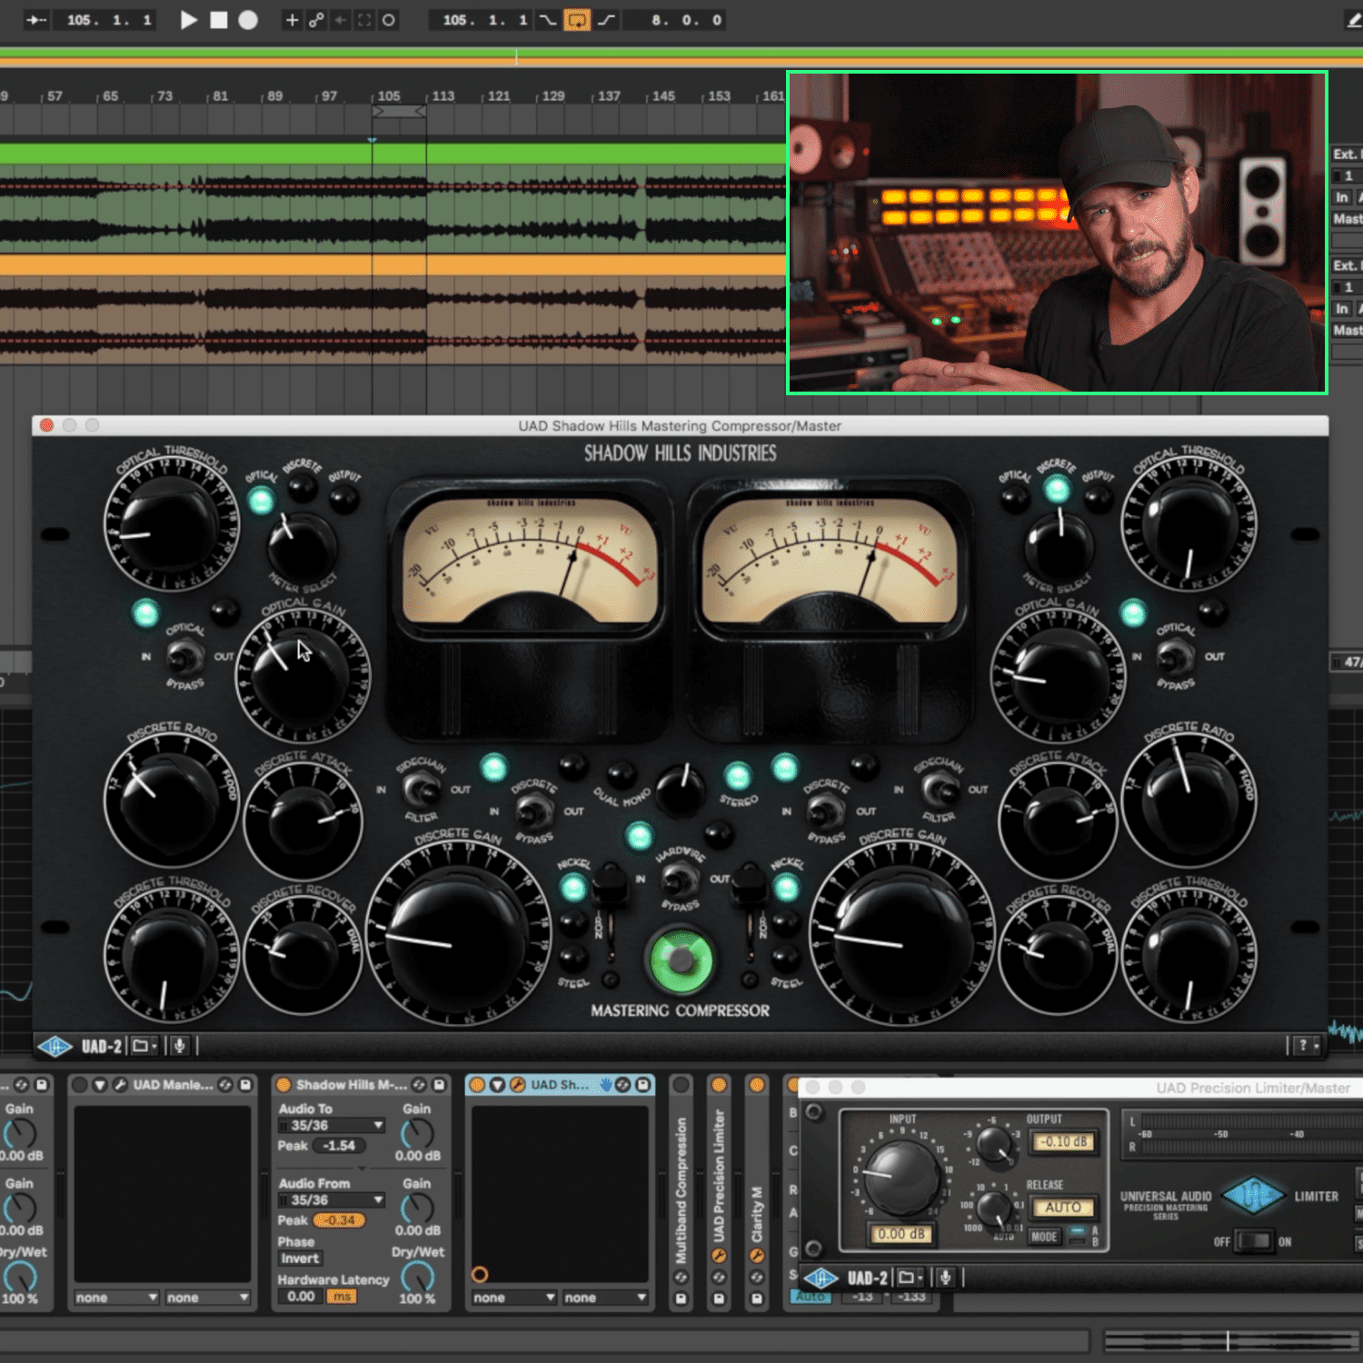Open the Shadow Hills help question-mark menu
Viewport: 1363px width, 1363px height.
point(1306,1047)
